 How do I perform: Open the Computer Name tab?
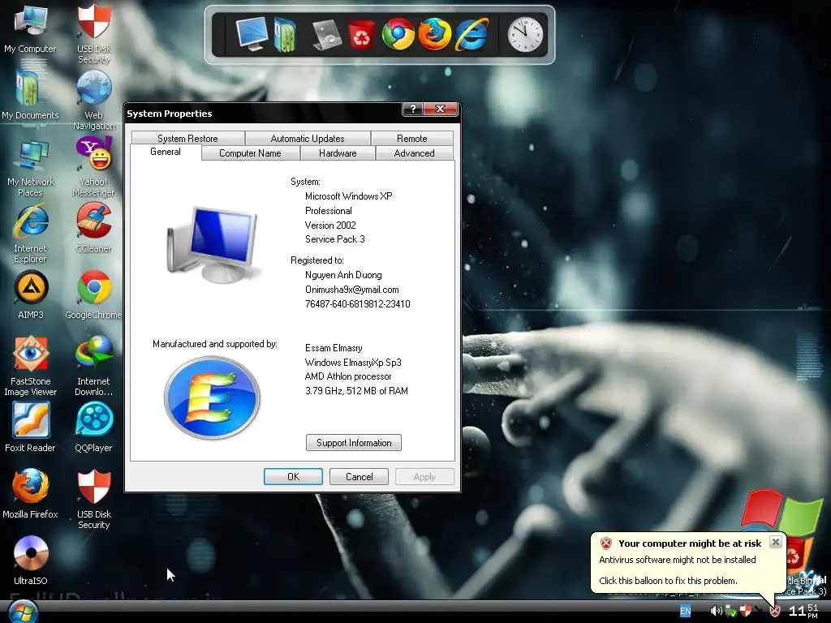coord(250,153)
